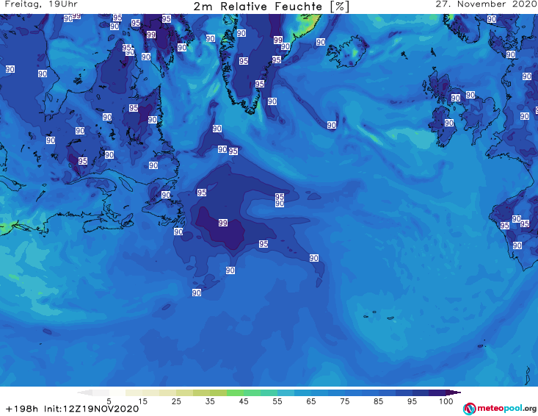The width and height of the screenshot is (538, 416).
Task: Click colorbar tick label "25"
Action: pyautogui.click(x=176, y=401)
